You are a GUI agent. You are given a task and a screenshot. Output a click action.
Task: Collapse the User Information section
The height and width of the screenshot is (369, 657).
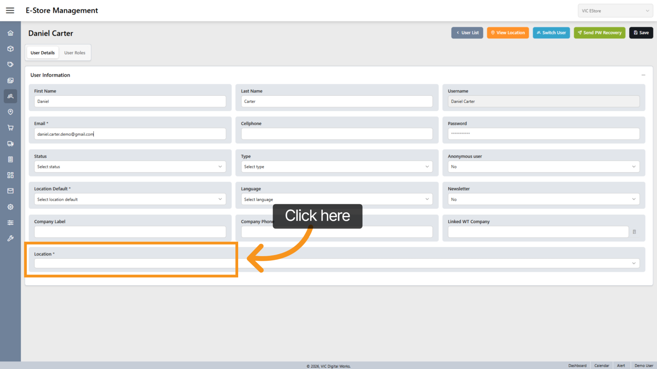tap(643, 75)
